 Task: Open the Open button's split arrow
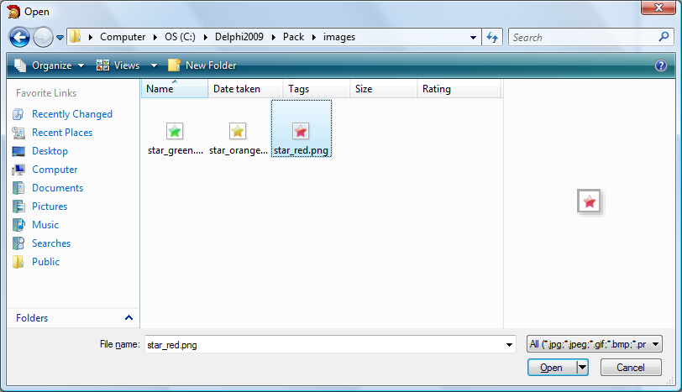pyautogui.click(x=582, y=368)
